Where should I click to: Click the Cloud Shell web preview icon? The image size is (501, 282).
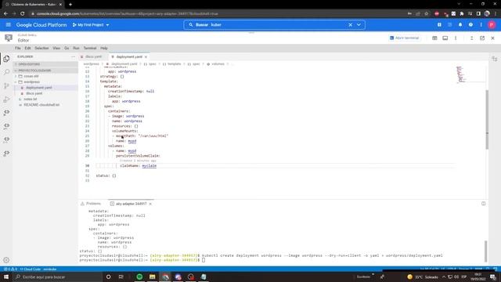coord(445,38)
